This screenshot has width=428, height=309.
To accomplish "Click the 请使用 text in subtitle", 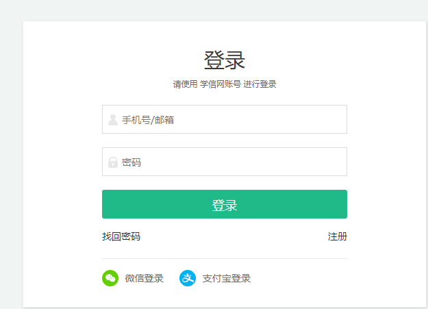I will tap(185, 84).
